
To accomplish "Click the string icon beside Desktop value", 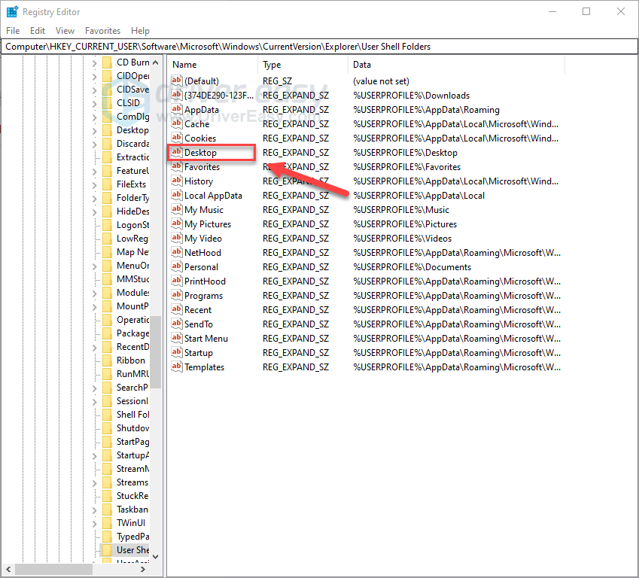I will tap(176, 152).
